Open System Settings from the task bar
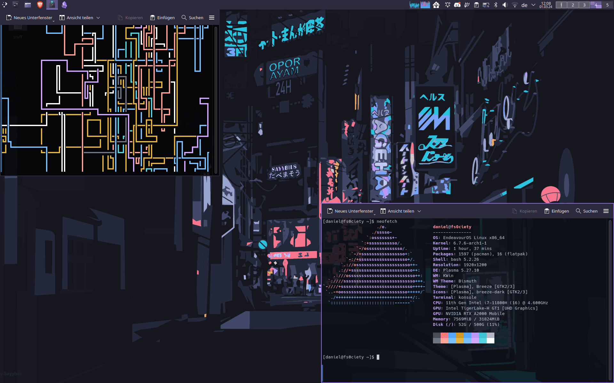The image size is (614, 383). pyautogui.click(x=16, y=4)
